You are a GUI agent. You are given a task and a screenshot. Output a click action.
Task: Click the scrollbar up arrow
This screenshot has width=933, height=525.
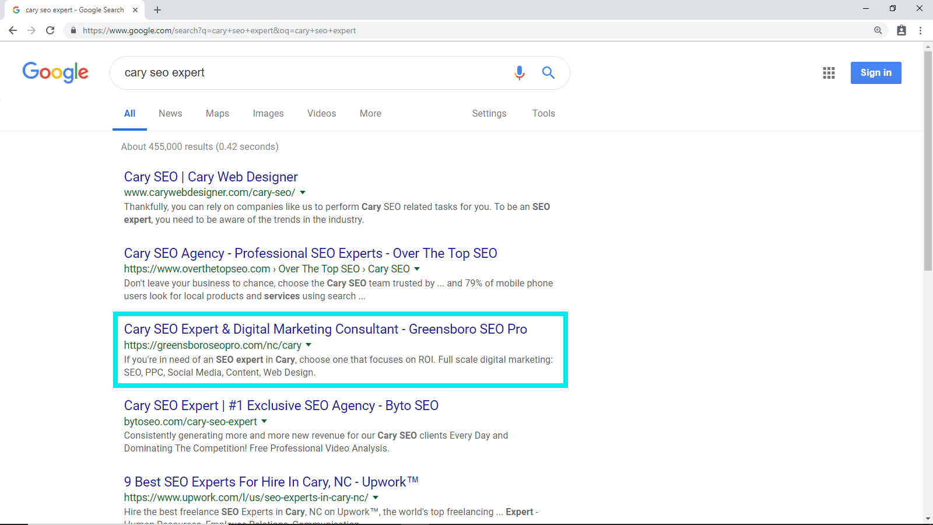(928, 47)
